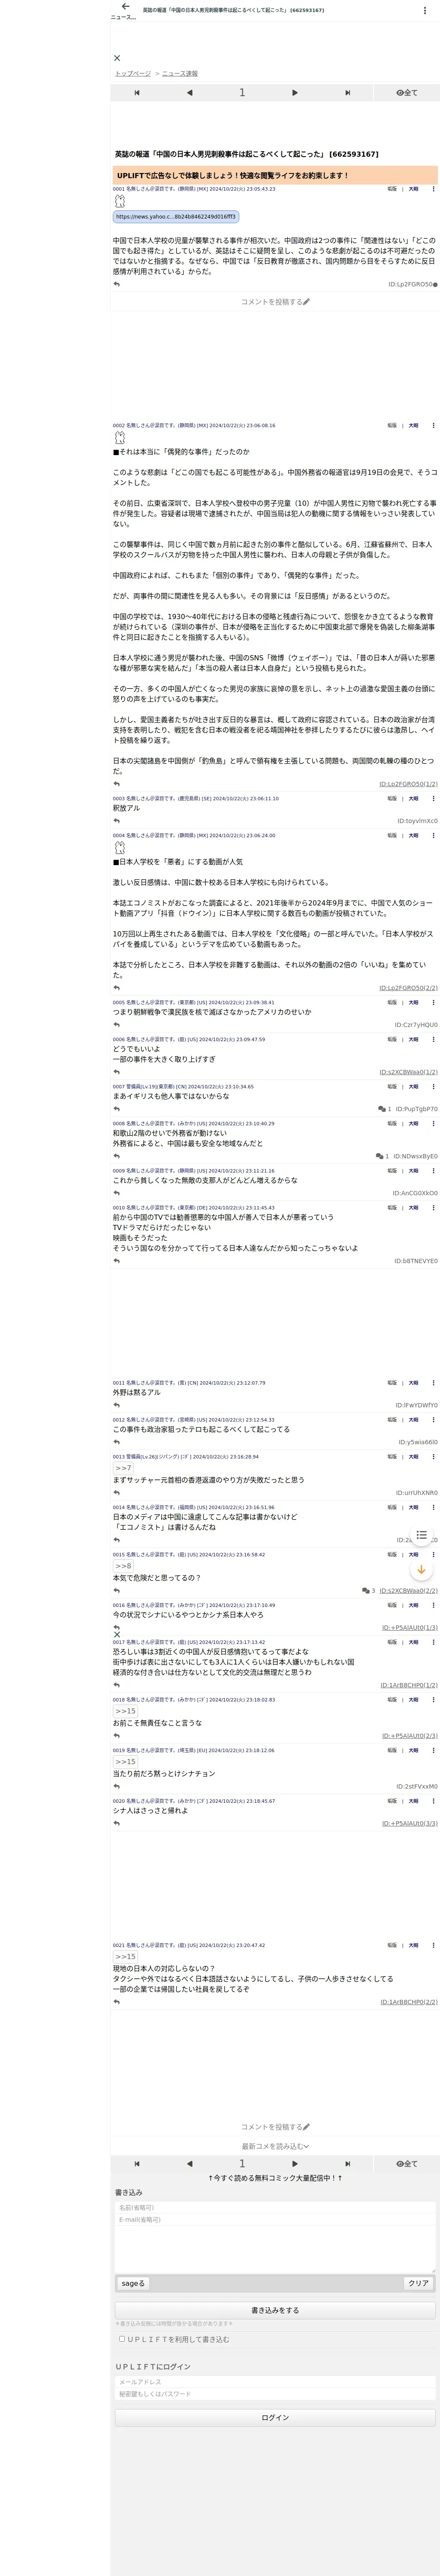
Task: Open options menu for post 0011
Action: pos(433,1383)
